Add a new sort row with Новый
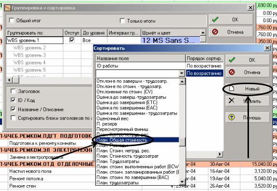The width and height of the screenshot is (277, 191). coord(248,89)
